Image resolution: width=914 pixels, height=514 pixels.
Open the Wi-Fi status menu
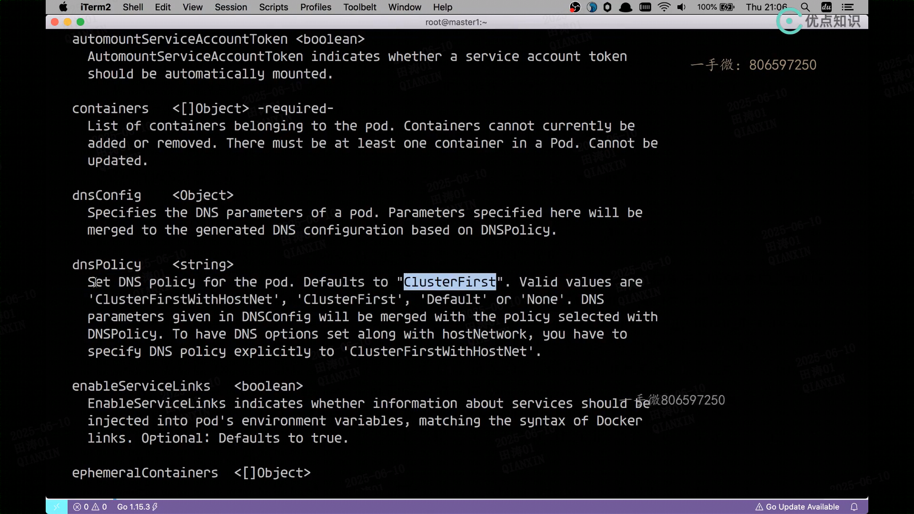tap(664, 7)
